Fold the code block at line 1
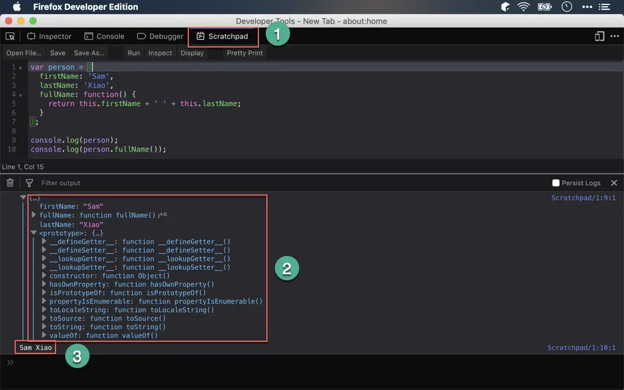 tap(21, 68)
